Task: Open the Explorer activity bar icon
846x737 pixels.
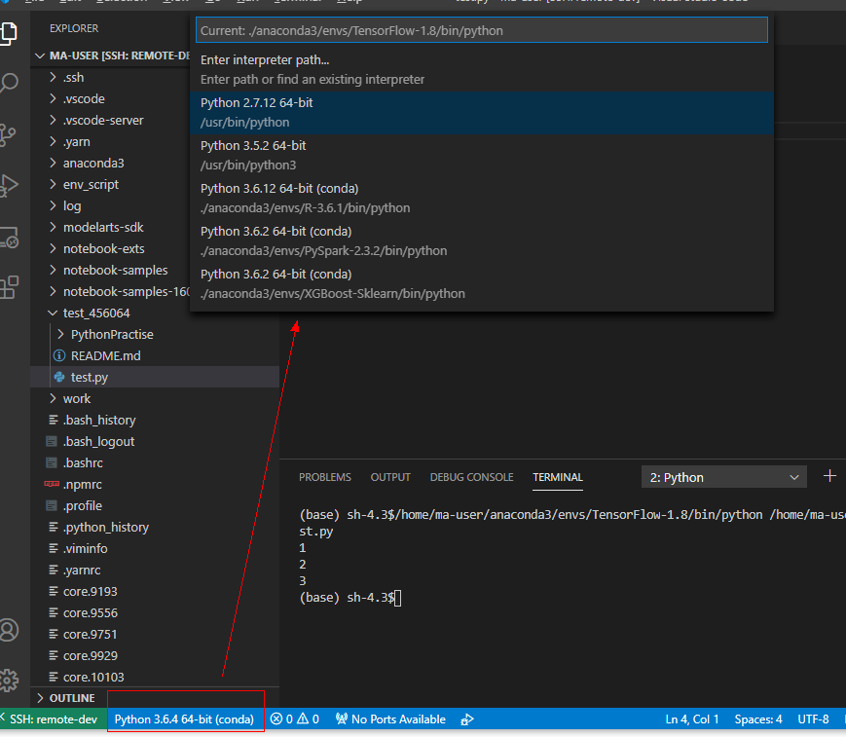Action: (x=9, y=33)
